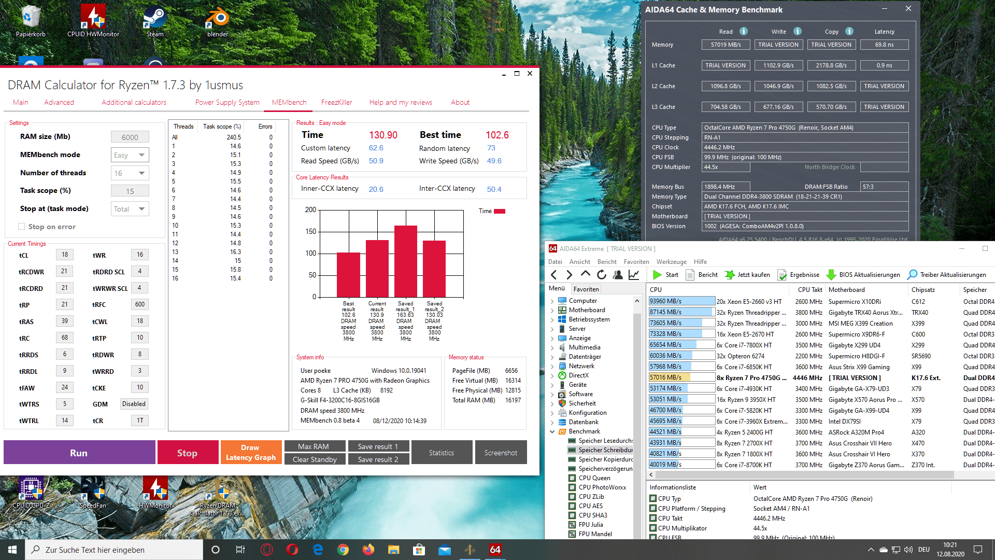Screen dimensions: 995x560
Task: Open CPUID HWMonitor desktop shortcut
Action: click(x=93, y=21)
